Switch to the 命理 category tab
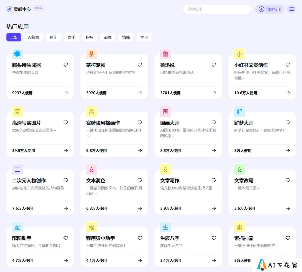 [x=108, y=37]
